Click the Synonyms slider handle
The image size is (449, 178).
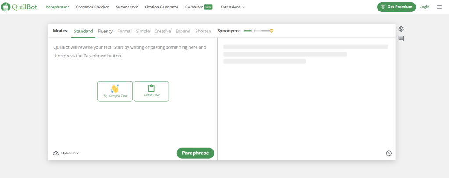pyautogui.click(x=253, y=31)
